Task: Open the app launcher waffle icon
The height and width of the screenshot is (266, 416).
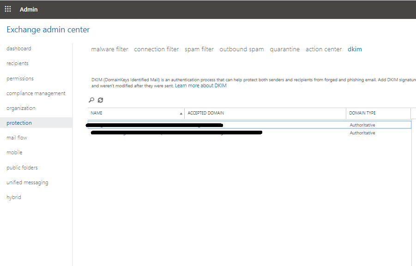Action: click(8, 9)
